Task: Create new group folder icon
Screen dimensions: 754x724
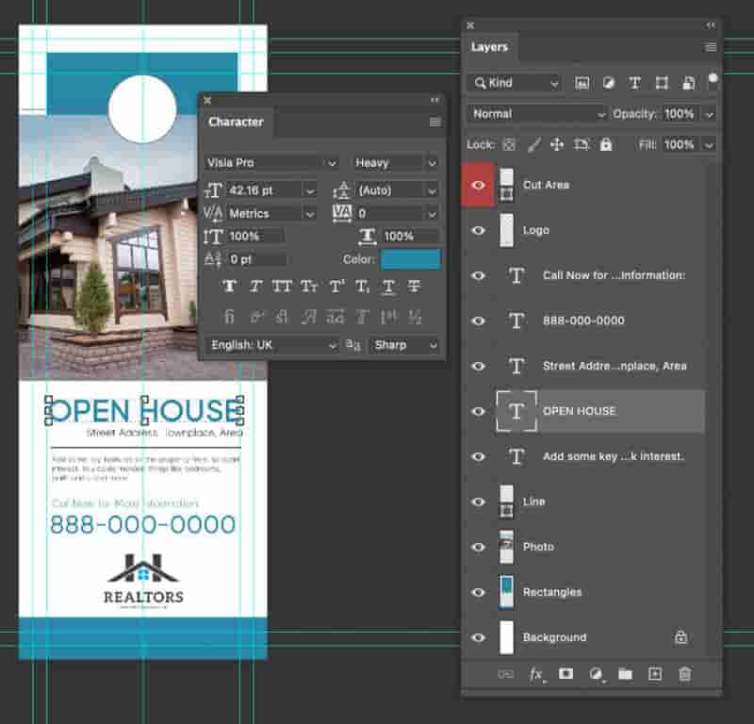Action: click(x=625, y=674)
